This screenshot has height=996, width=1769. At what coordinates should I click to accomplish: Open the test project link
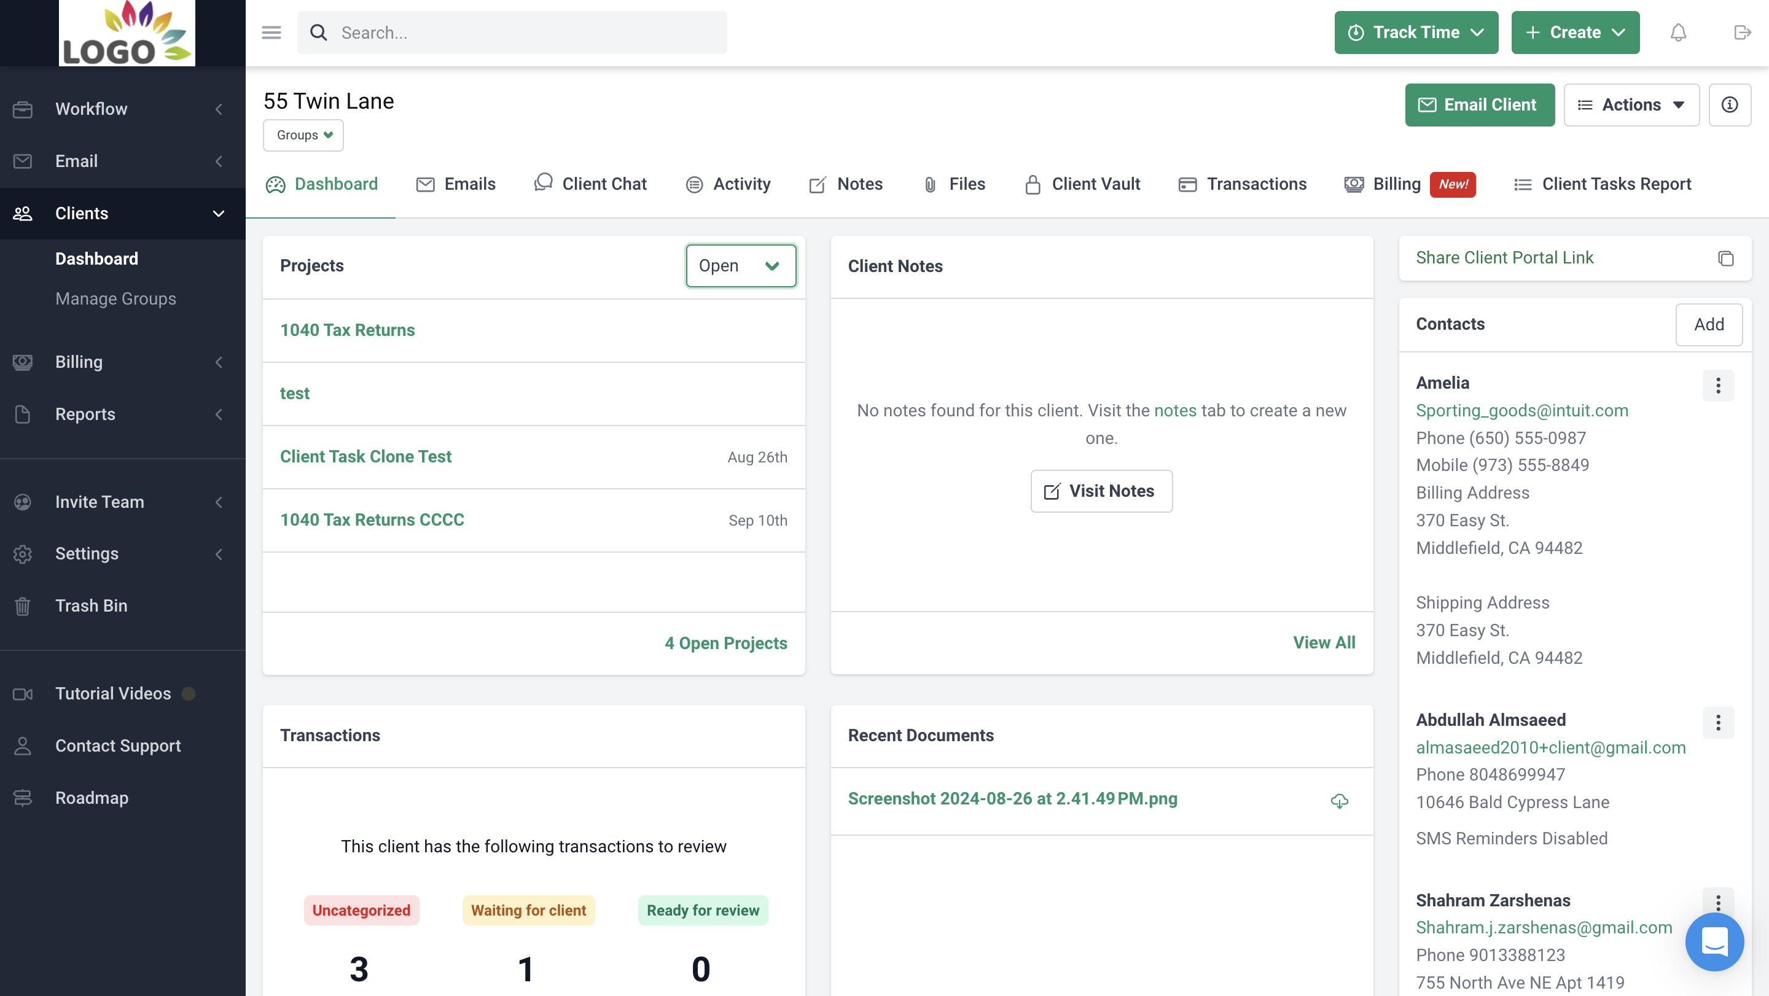click(x=295, y=394)
